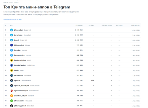
Task: Select the green @FrogCaseBot avatar icon
Action: click(12, 101)
